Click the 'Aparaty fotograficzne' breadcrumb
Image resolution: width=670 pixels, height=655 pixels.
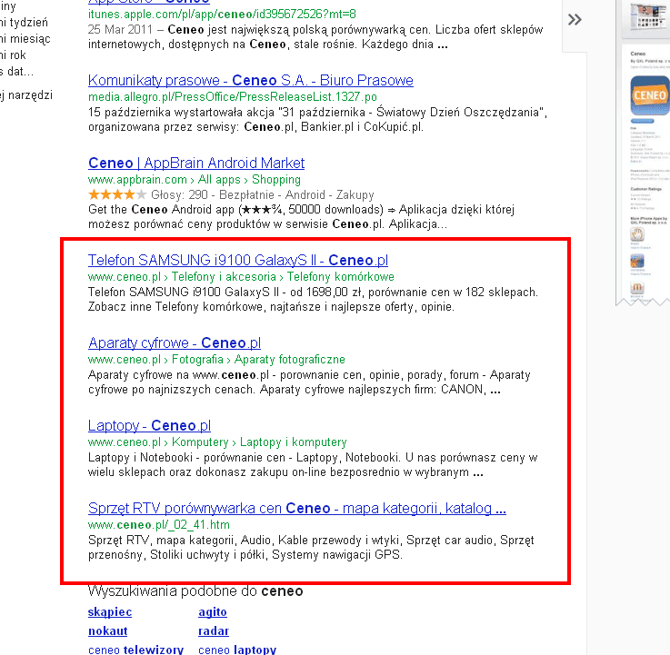coord(290,360)
